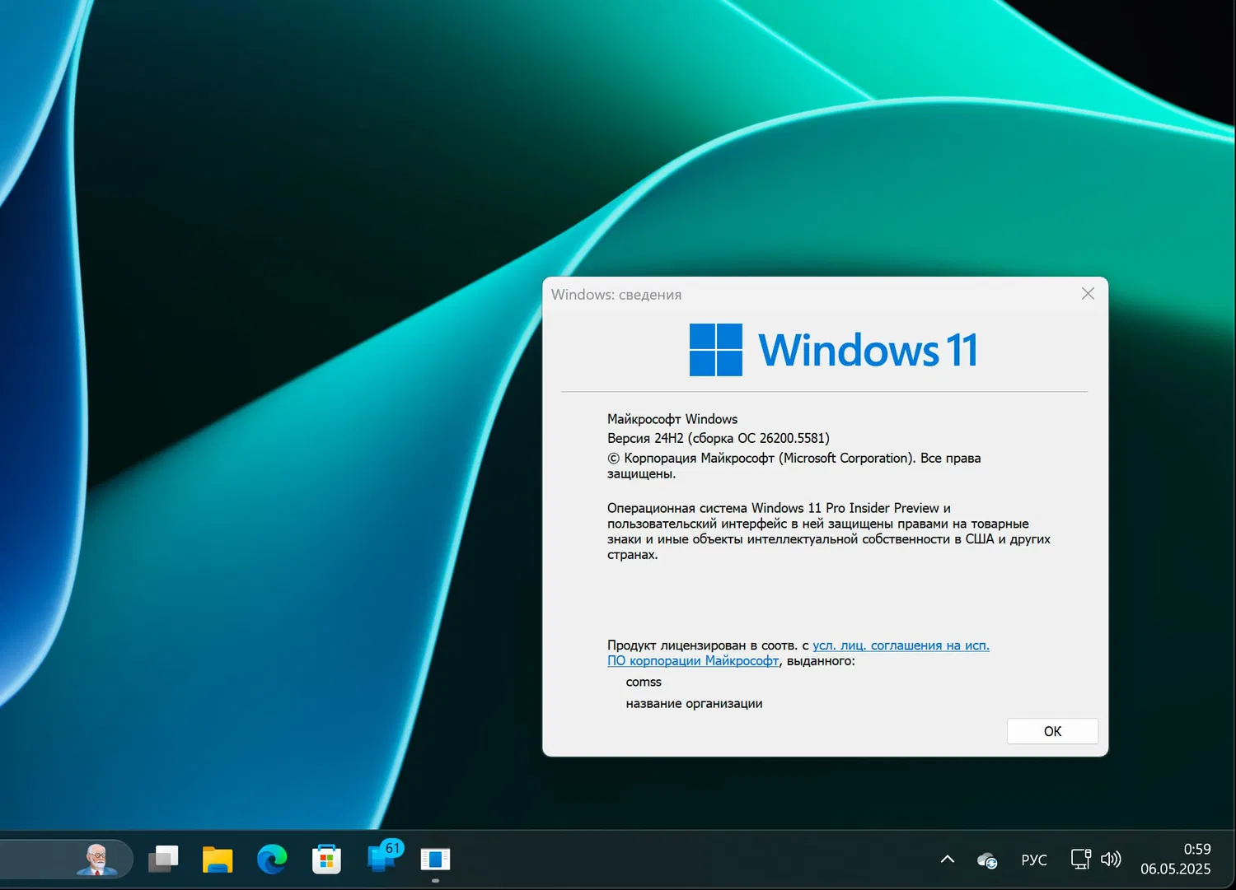The image size is (1236, 890).
Task: Open Microsoft Edge from the taskbar
Action: click(x=272, y=859)
